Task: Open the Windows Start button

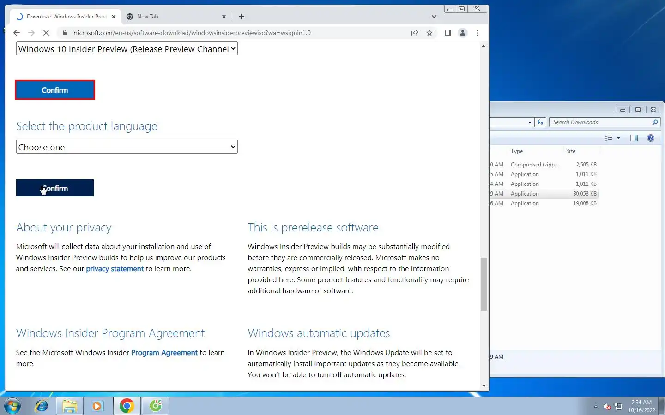Action: pyautogui.click(x=12, y=406)
